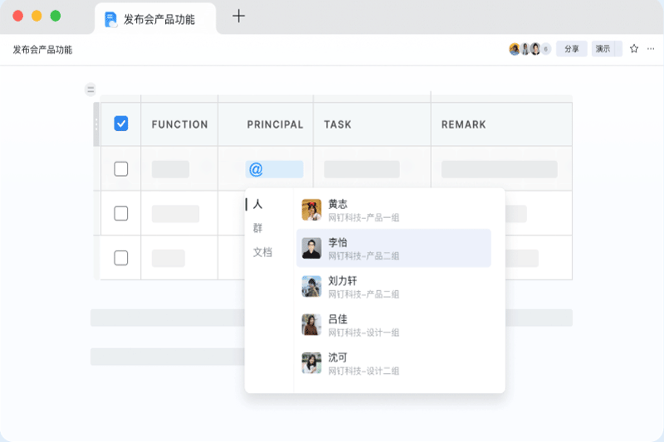The height and width of the screenshot is (442, 664).
Task: Select 李怡 from the mention dropdown
Action: [393, 248]
